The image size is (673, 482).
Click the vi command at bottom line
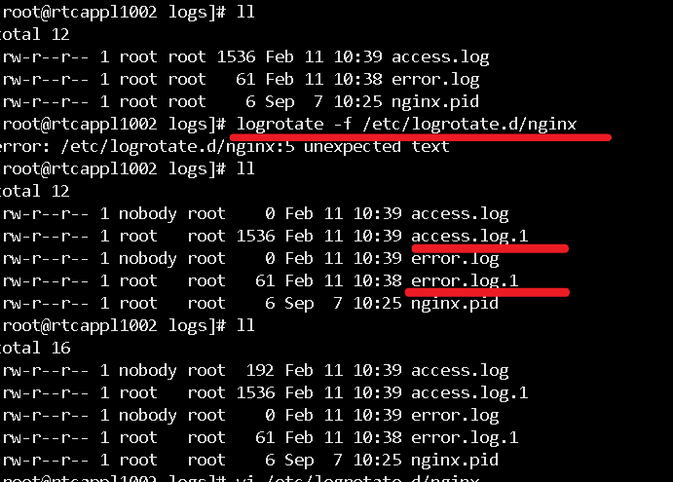click(x=357, y=478)
